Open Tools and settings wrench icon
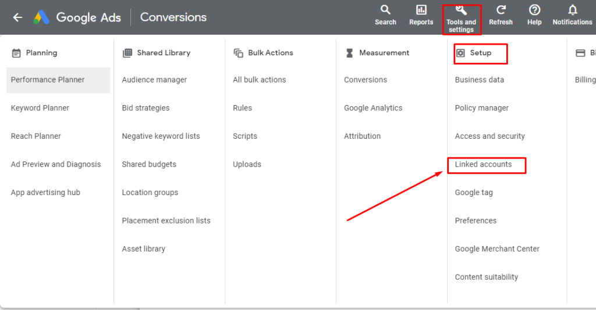596x310 pixels. tap(461, 10)
